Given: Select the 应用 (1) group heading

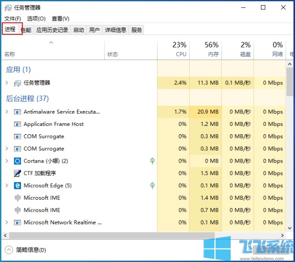Looking at the screenshot, I should pyautogui.click(x=18, y=70).
